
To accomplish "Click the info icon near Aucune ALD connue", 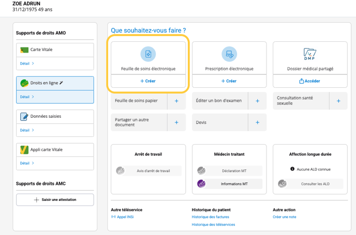I will 292,169.
